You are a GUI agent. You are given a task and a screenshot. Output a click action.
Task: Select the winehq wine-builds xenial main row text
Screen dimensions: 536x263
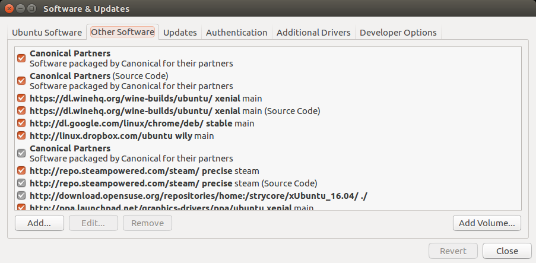tap(145, 99)
